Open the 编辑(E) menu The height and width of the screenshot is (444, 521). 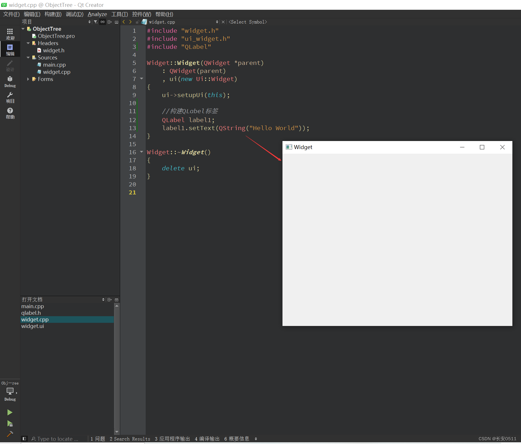[32, 14]
